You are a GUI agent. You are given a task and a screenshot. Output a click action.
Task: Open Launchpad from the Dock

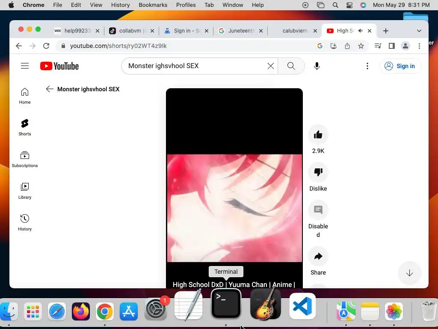[33, 311]
